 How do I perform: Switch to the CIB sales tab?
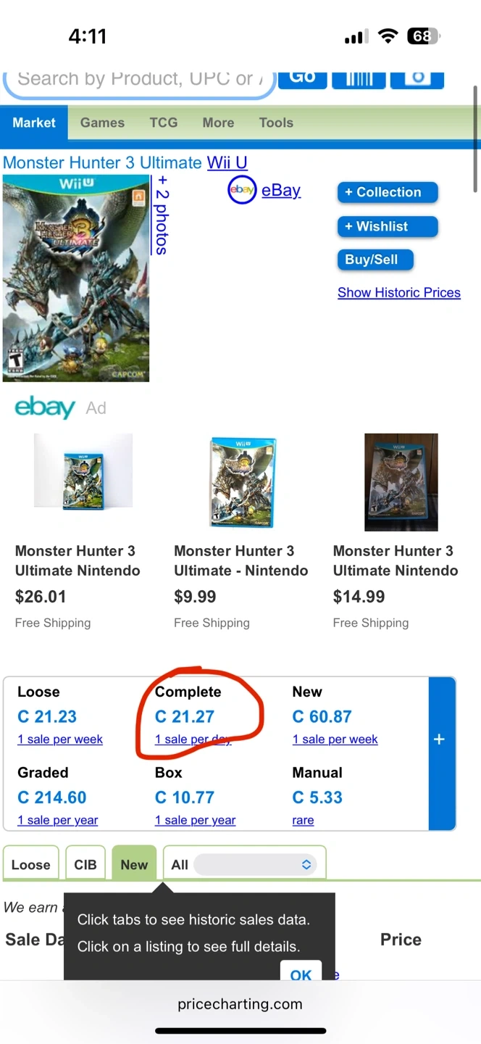point(85,864)
